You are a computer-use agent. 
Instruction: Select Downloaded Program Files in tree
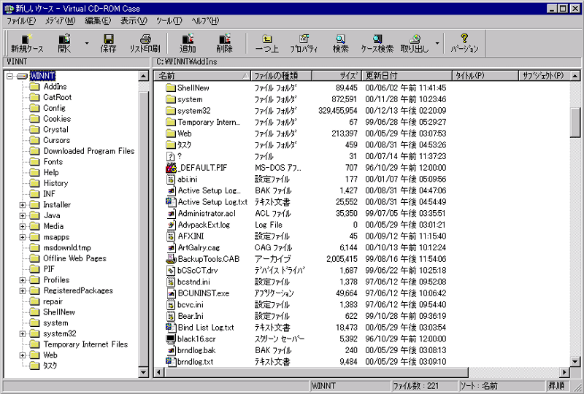88,151
